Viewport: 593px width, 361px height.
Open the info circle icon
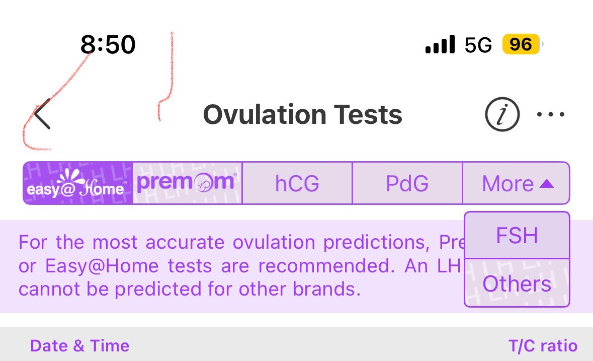502,115
